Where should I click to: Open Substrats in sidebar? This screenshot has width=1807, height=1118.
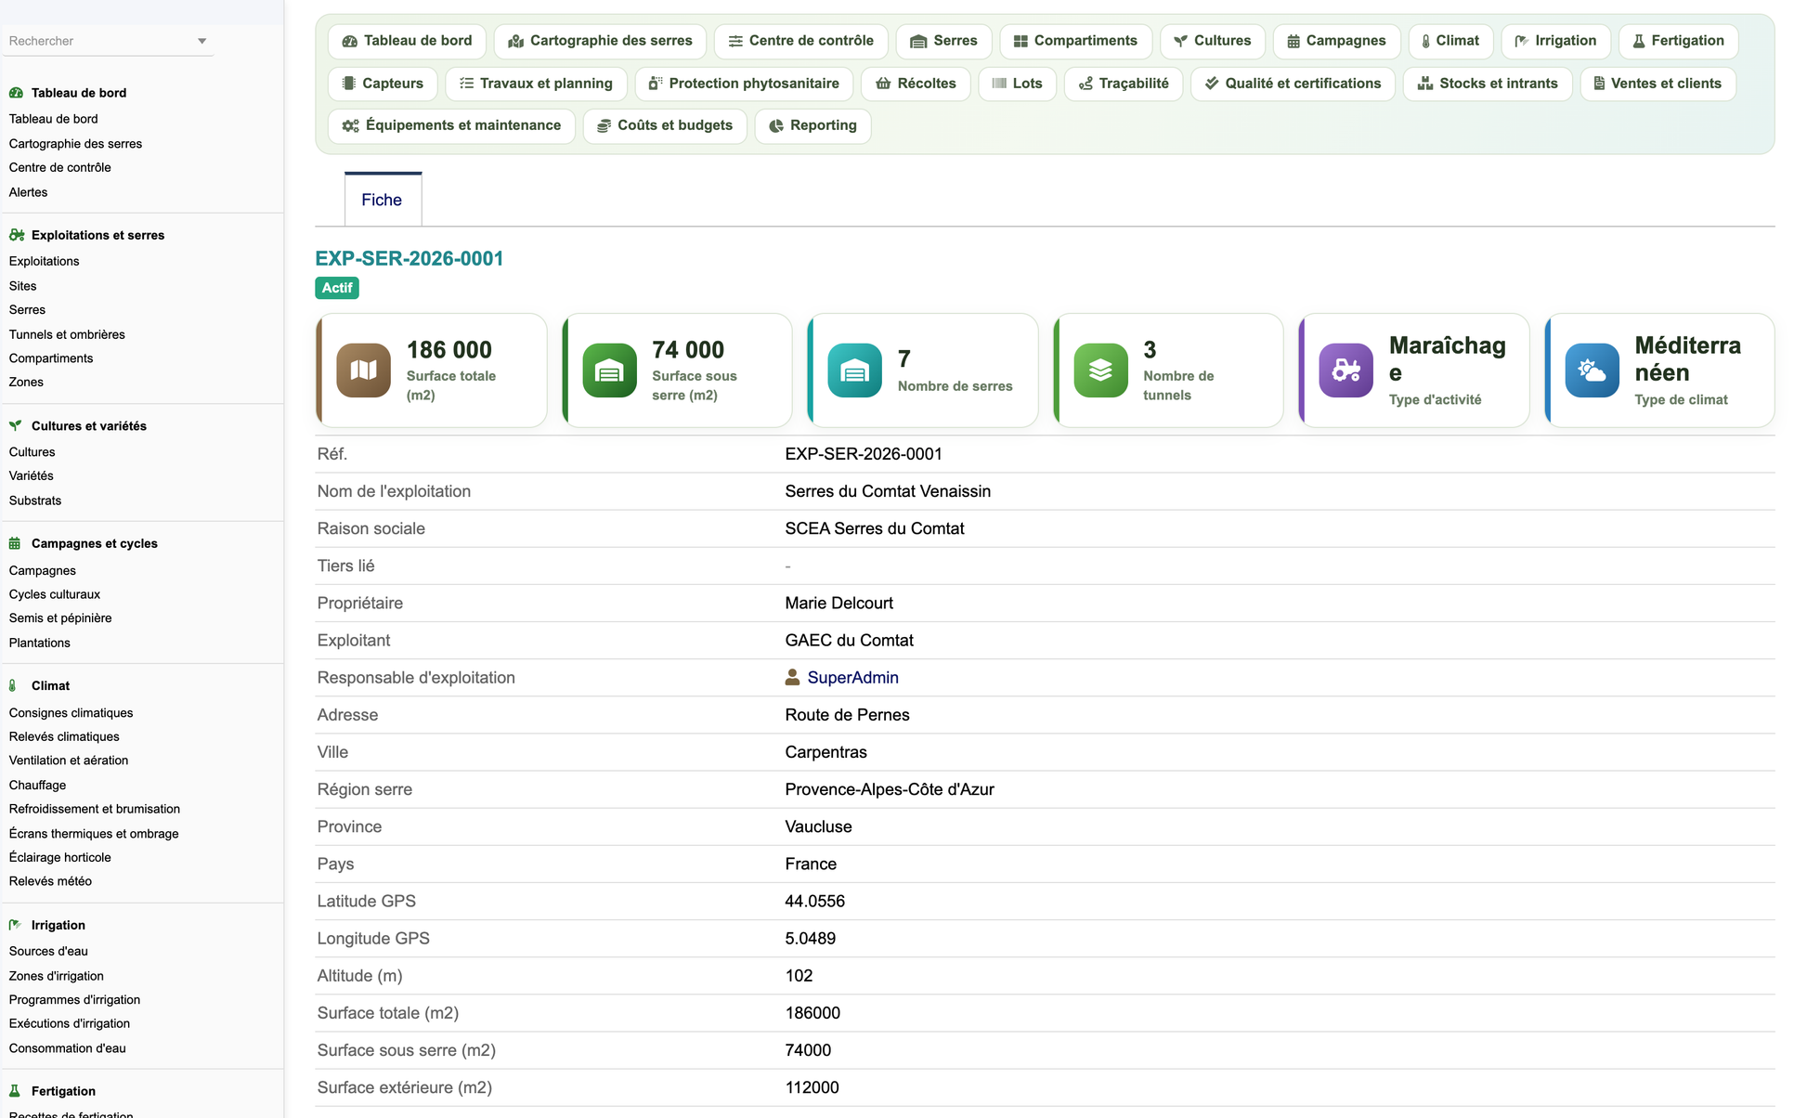pyautogui.click(x=35, y=500)
